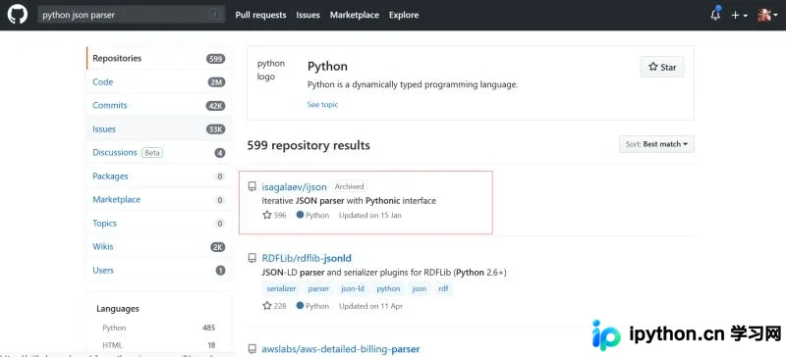786x357 pixels.
Task: Click the repo icon beside isagalaev/ijson
Action: (x=253, y=186)
